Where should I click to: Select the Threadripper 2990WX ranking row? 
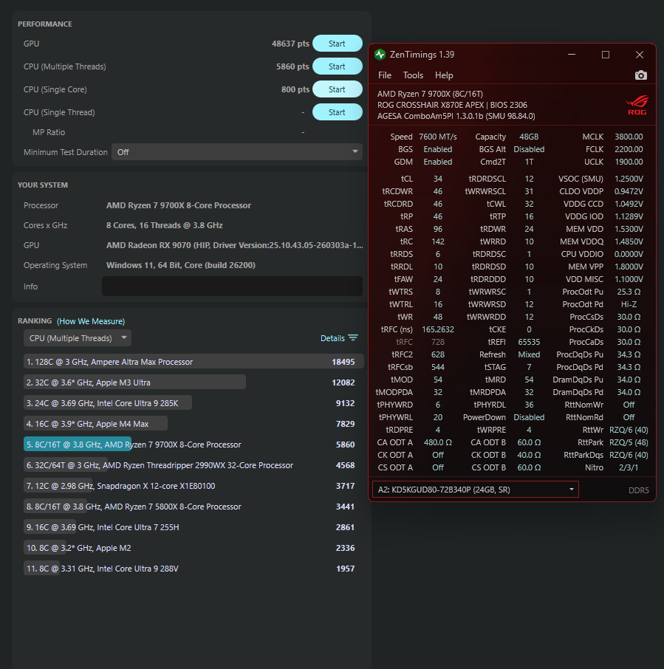pos(194,465)
